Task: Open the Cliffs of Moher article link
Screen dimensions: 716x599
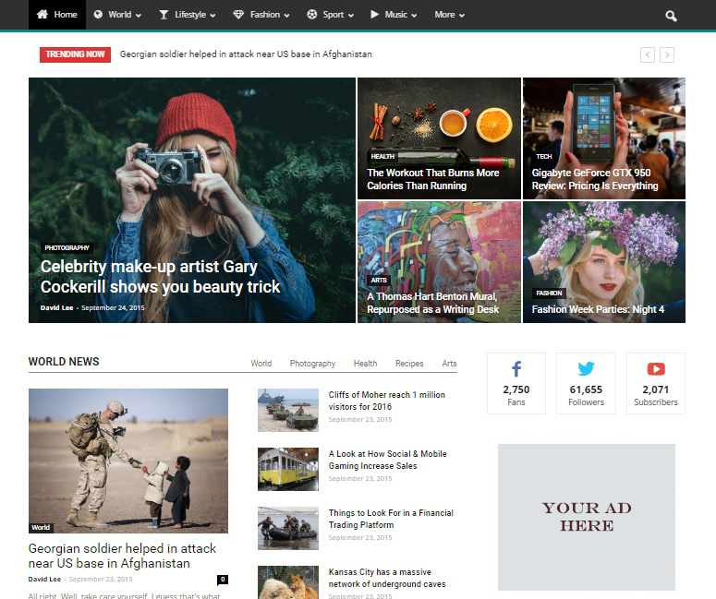Action: tap(386, 401)
